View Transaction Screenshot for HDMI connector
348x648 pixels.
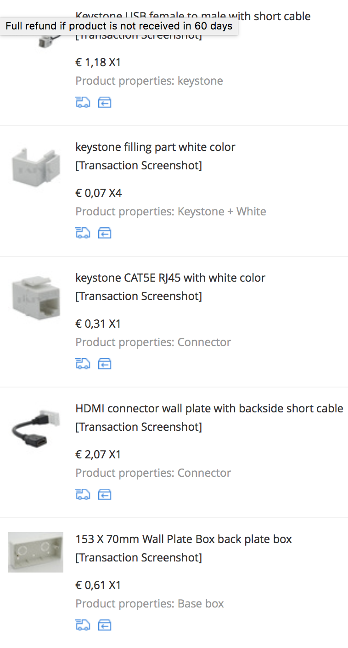(x=139, y=427)
